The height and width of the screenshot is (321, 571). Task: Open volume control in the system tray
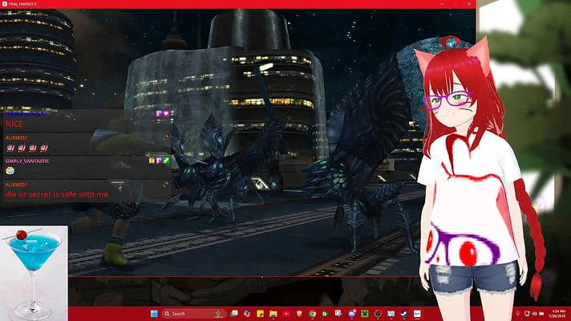[534, 314]
